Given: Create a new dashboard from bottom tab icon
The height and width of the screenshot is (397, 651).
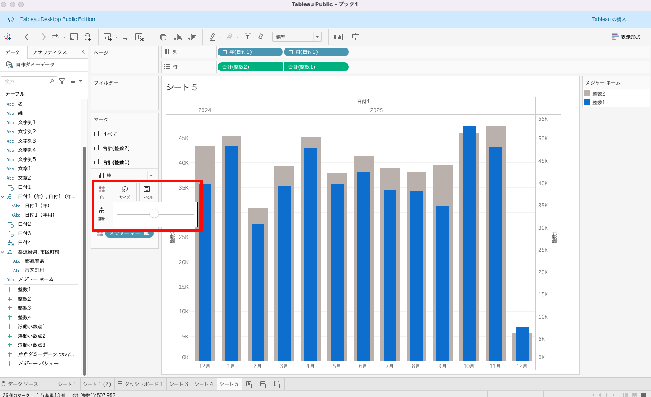Looking at the screenshot, I should coord(263,384).
